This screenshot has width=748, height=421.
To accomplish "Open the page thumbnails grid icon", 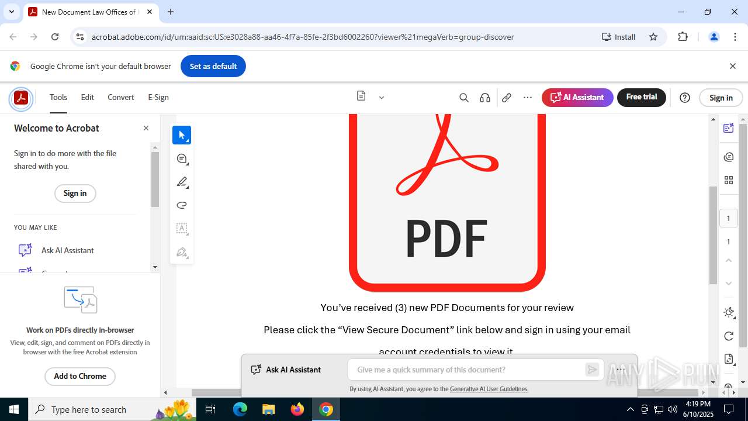I will click(728, 180).
